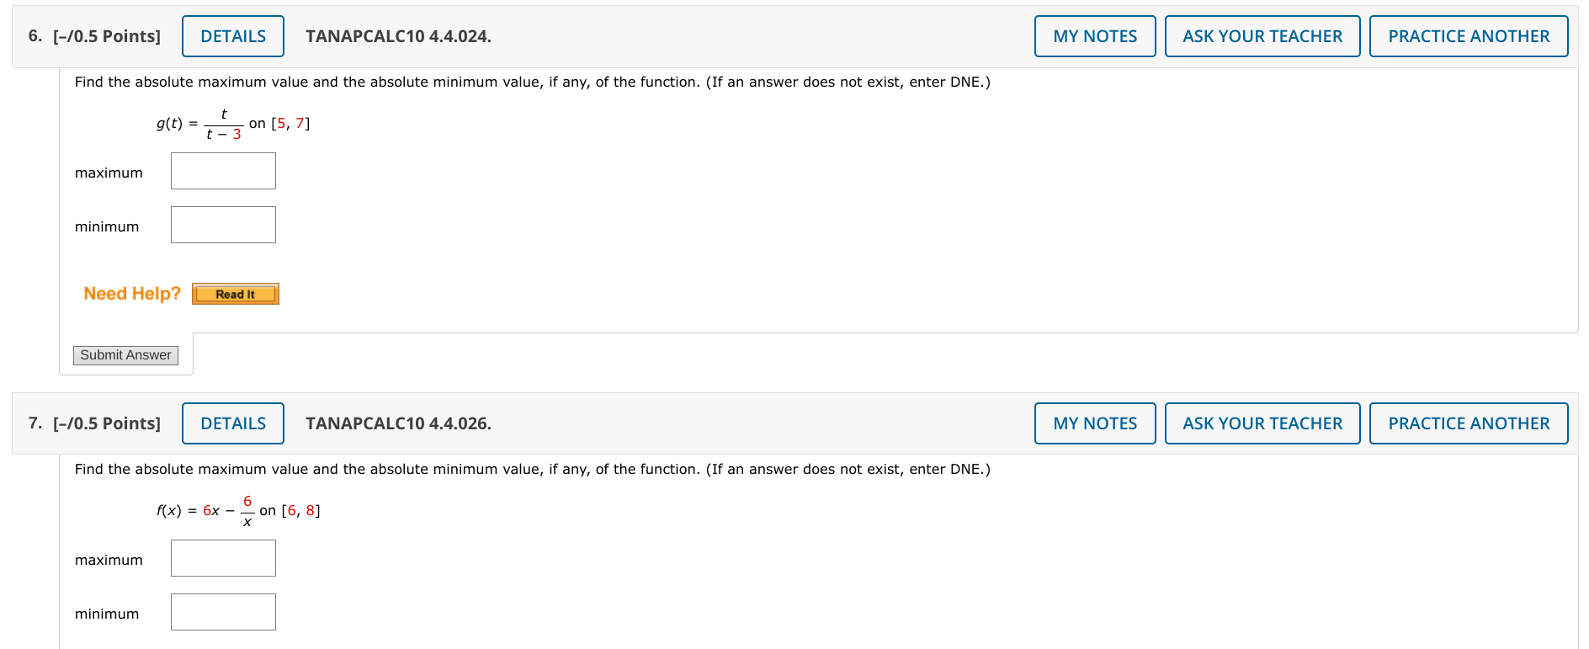This screenshot has height=649, width=1589.
Task: Click MY NOTES for question 7
Action: [1093, 423]
